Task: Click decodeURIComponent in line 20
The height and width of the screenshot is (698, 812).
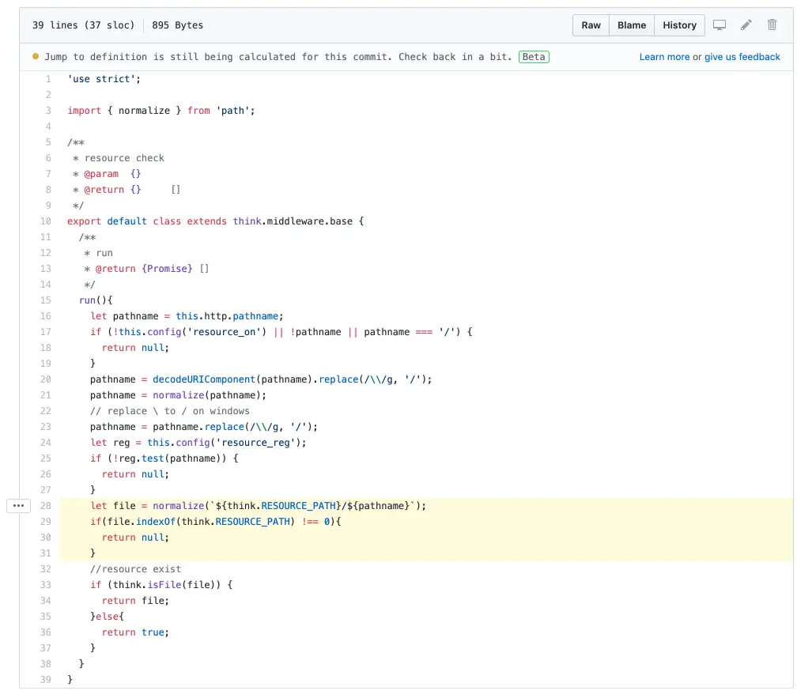Action: (204, 379)
